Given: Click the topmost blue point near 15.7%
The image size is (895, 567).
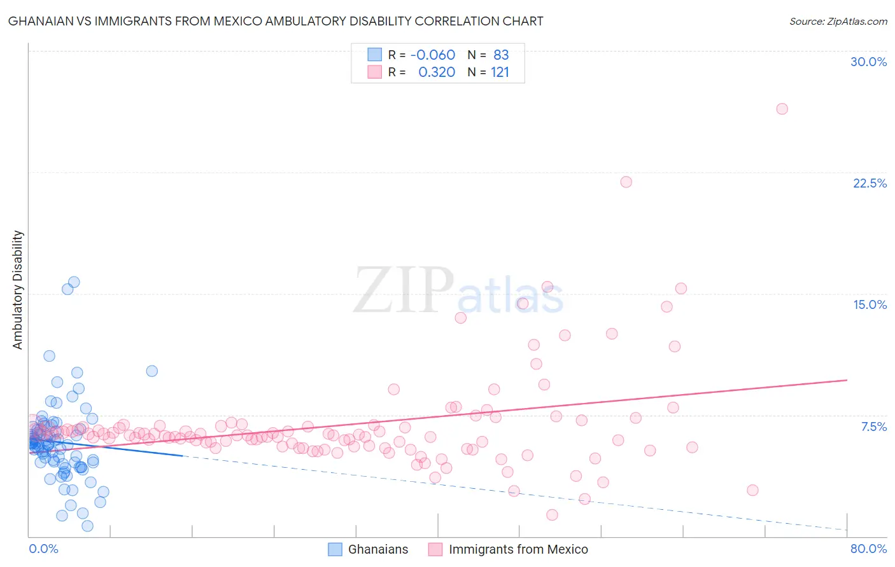Looking at the screenshot, I should [74, 282].
